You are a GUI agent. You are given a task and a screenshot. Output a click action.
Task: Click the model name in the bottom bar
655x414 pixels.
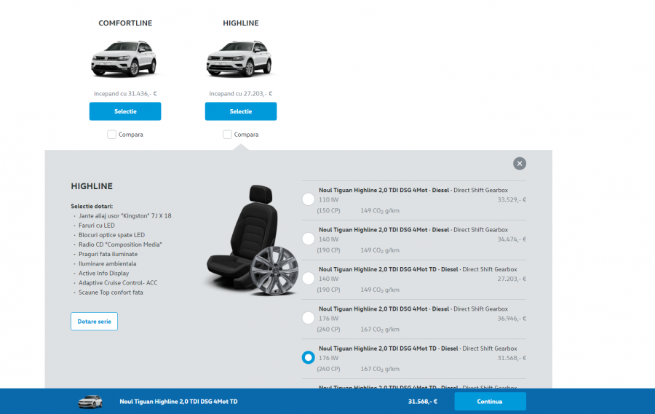click(x=178, y=402)
